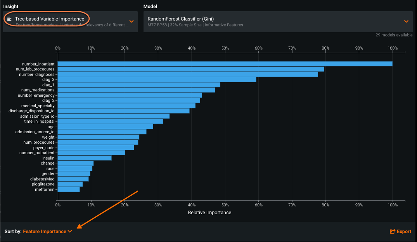The width and height of the screenshot is (417, 242).
Task: Expand the Insight dropdown chevron
Action: pos(132,21)
